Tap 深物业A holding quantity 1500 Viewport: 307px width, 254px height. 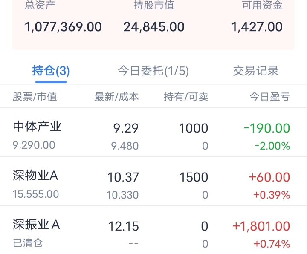[x=194, y=177]
